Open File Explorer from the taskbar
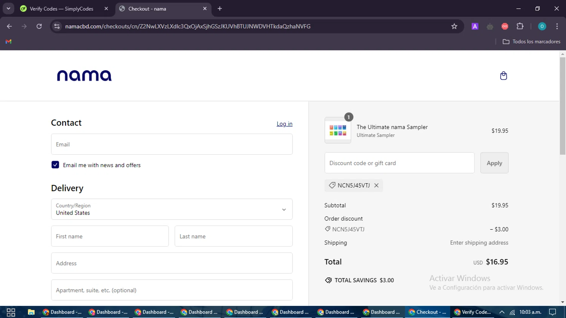The width and height of the screenshot is (566, 318). coord(31,312)
